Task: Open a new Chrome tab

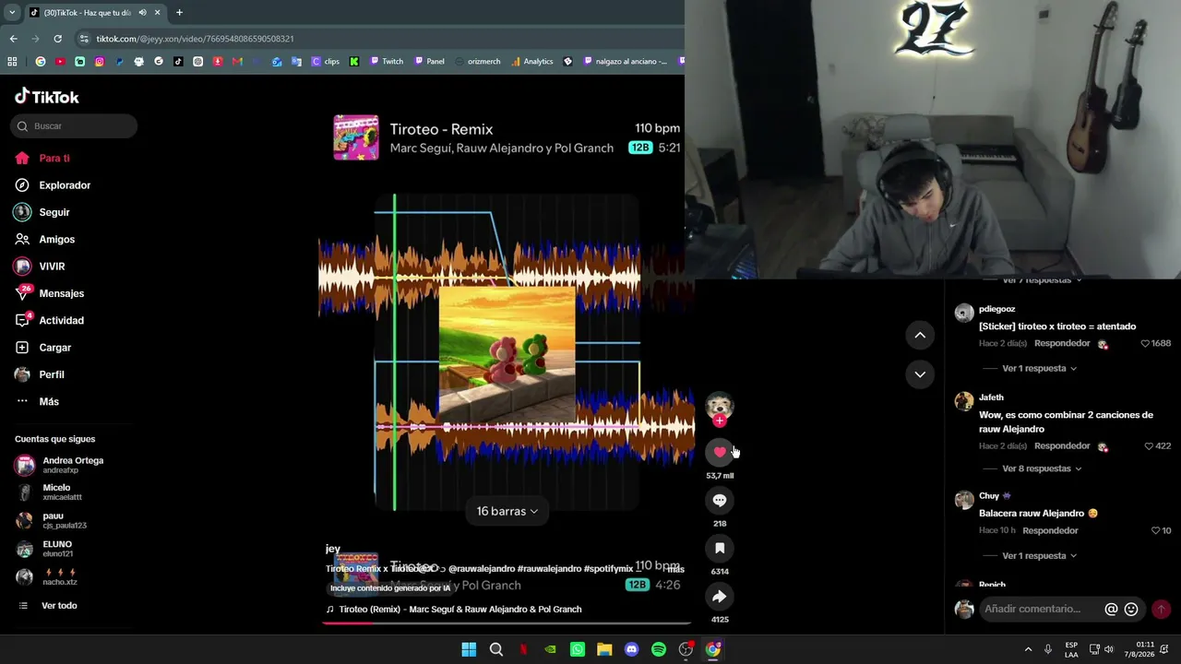Action: 179,13
